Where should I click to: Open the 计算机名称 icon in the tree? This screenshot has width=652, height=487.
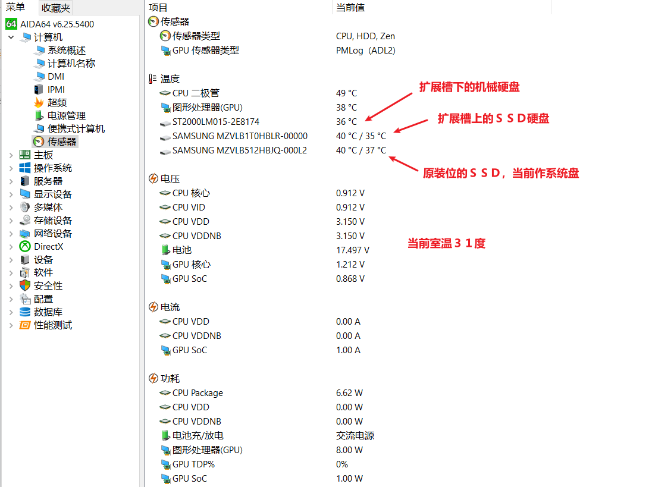[x=40, y=63]
